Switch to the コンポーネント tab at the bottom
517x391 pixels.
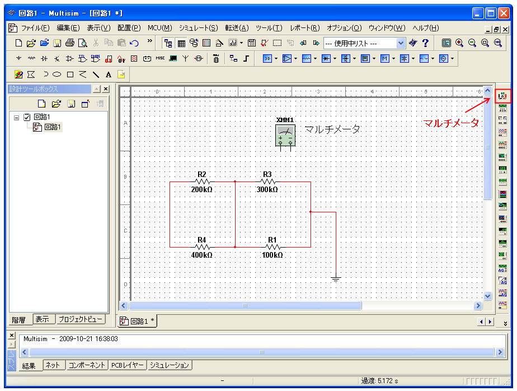tap(87, 365)
